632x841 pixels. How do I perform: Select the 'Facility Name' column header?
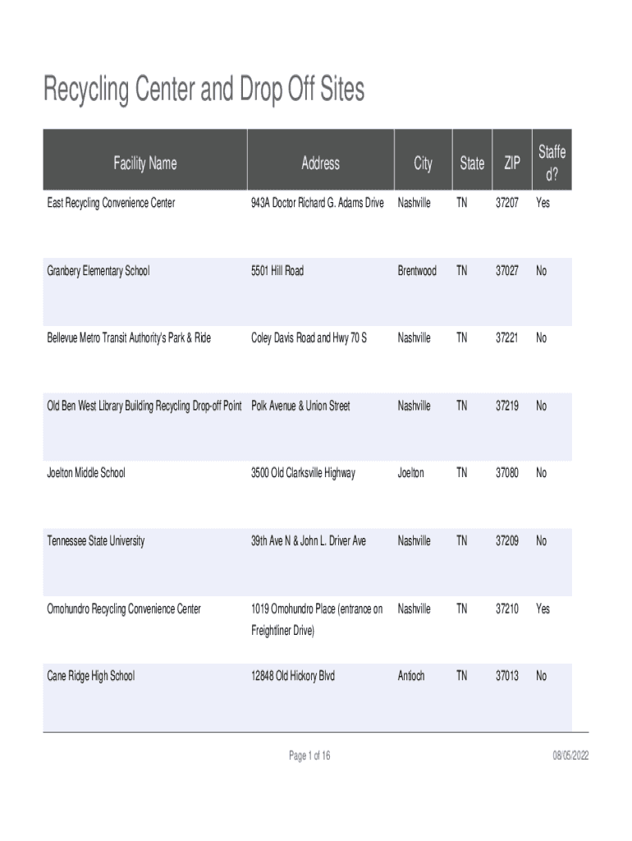point(144,163)
